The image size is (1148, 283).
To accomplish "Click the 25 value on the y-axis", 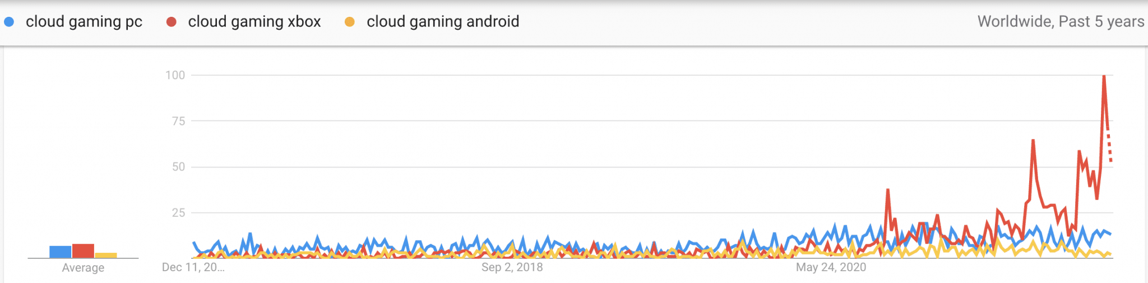I will [178, 213].
